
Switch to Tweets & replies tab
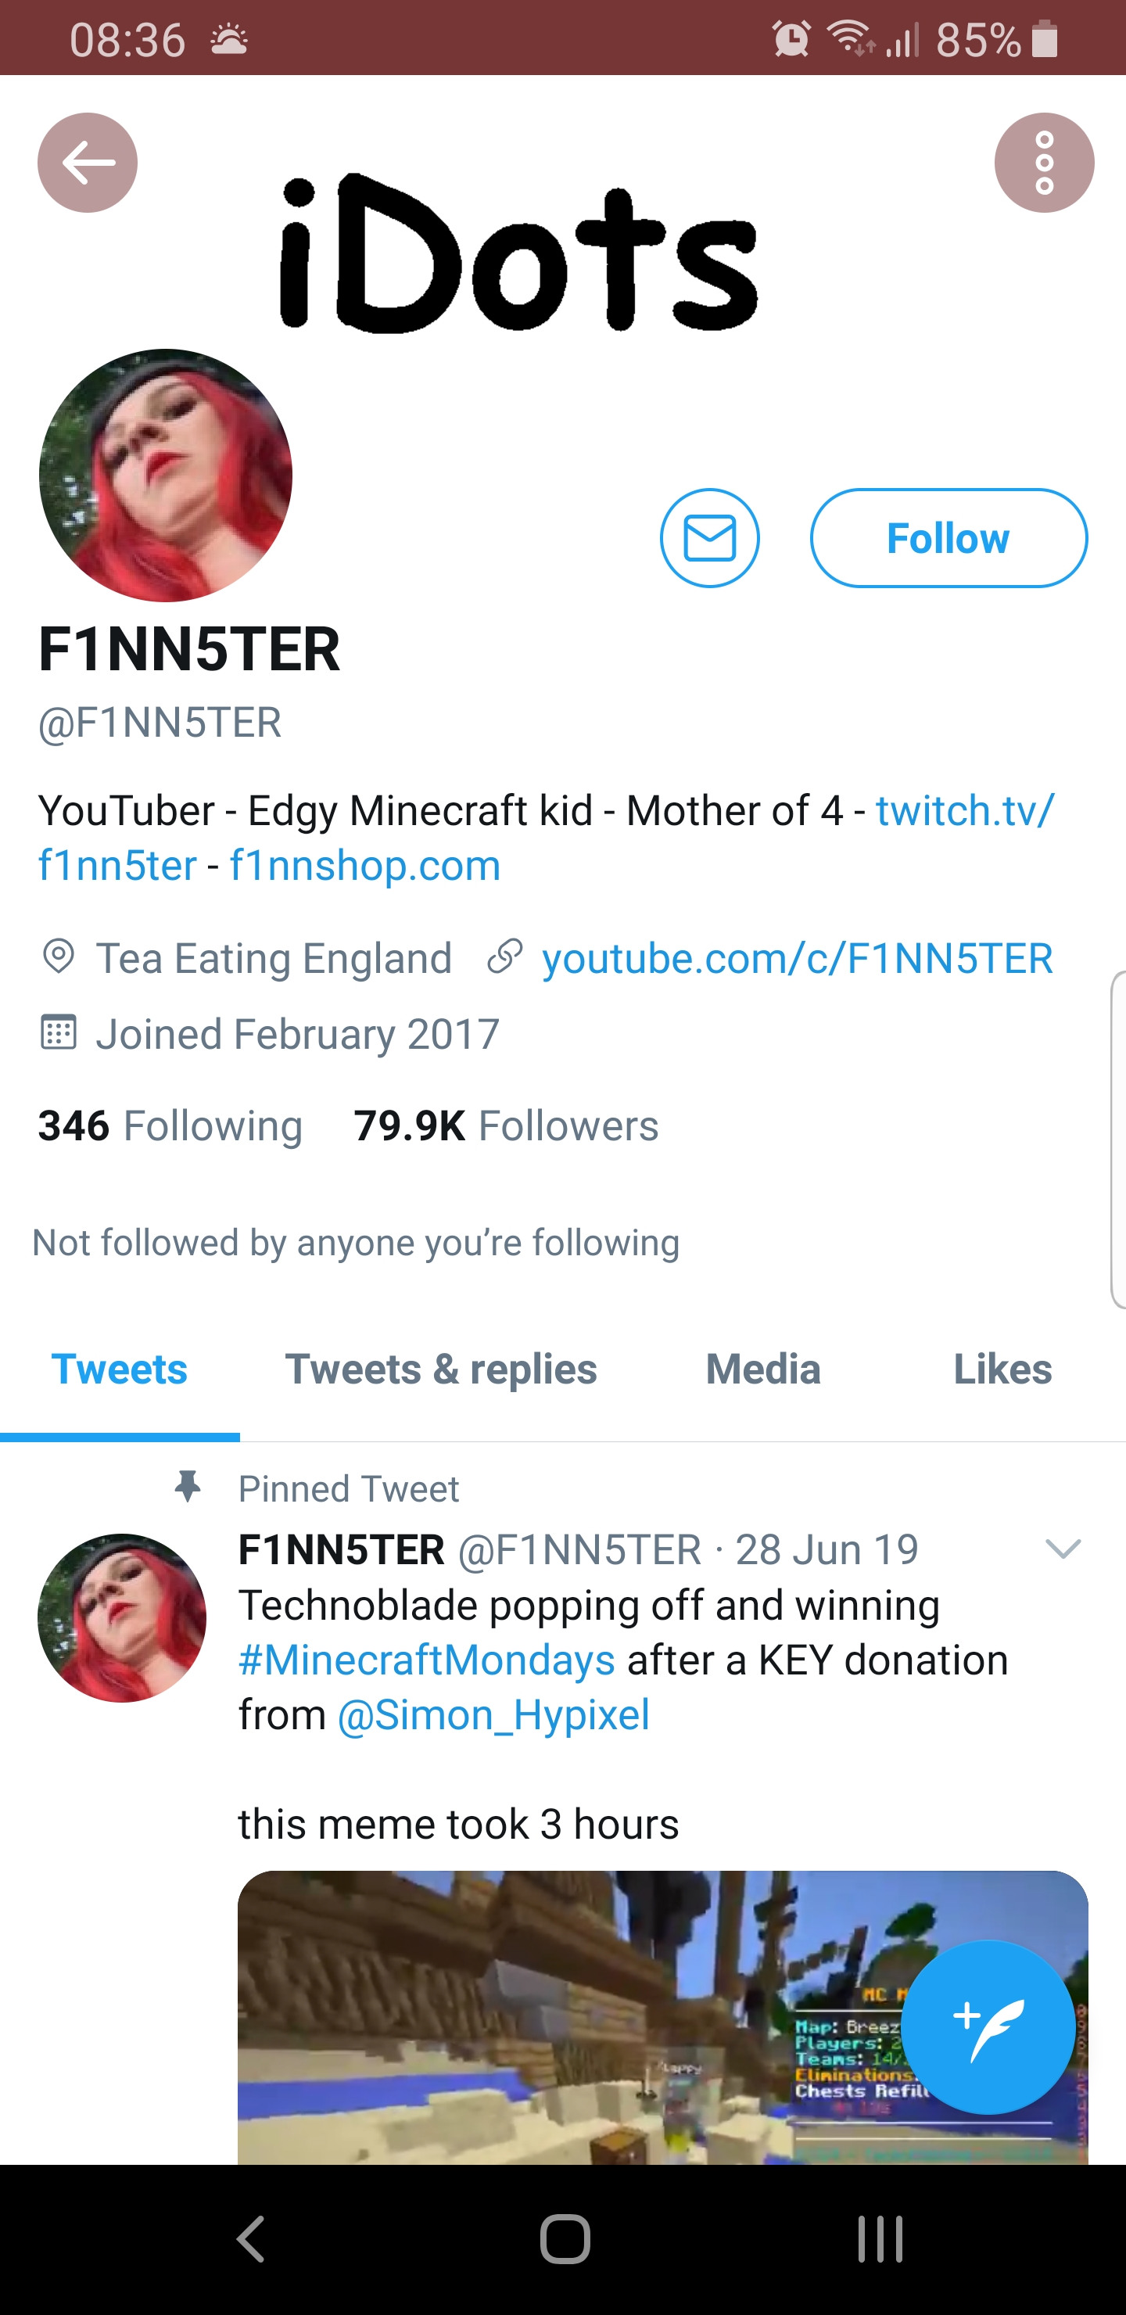pyautogui.click(x=440, y=1369)
